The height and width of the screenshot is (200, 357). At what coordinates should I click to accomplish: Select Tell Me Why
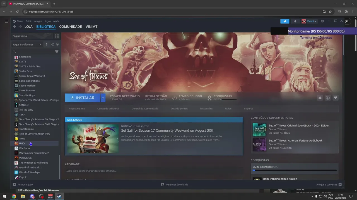[x=37, y=110]
